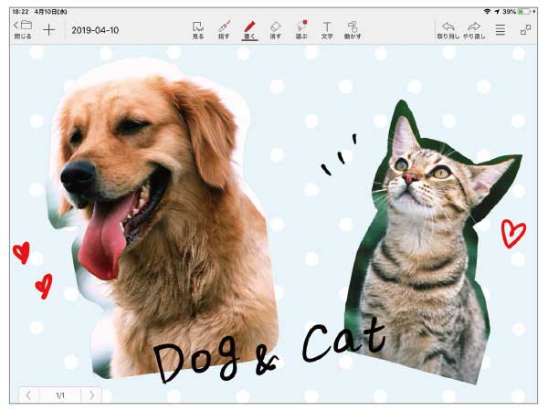Click the 1/1 page indicator
This screenshot has width=548, height=411.
point(60,395)
